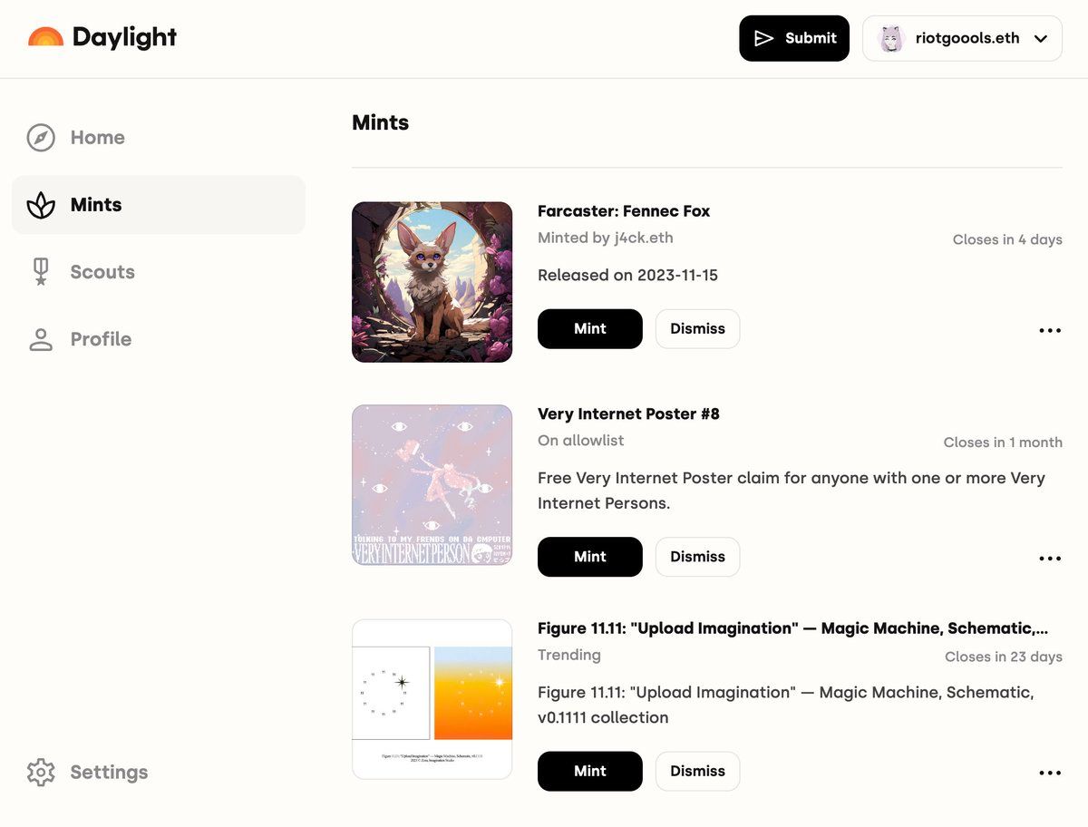1088x827 pixels.
Task: Open the Very Internet Poster thumbnail
Action: [432, 485]
